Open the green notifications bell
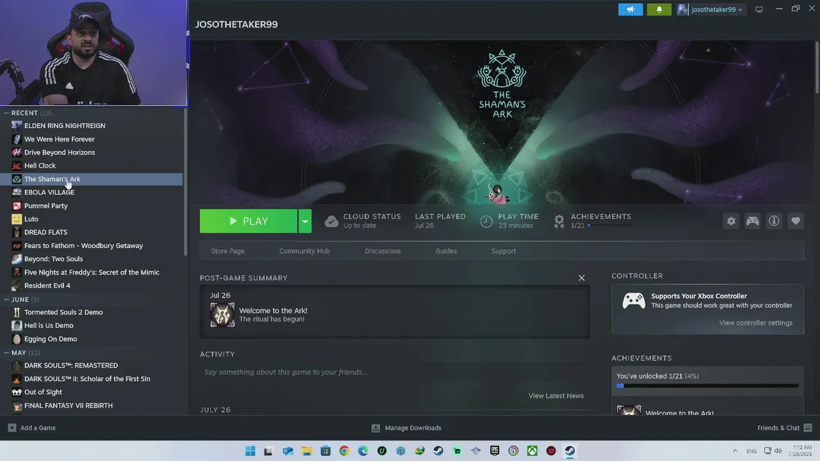Image resolution: width=820 pixels, height=461 pixels. (659, 10)
